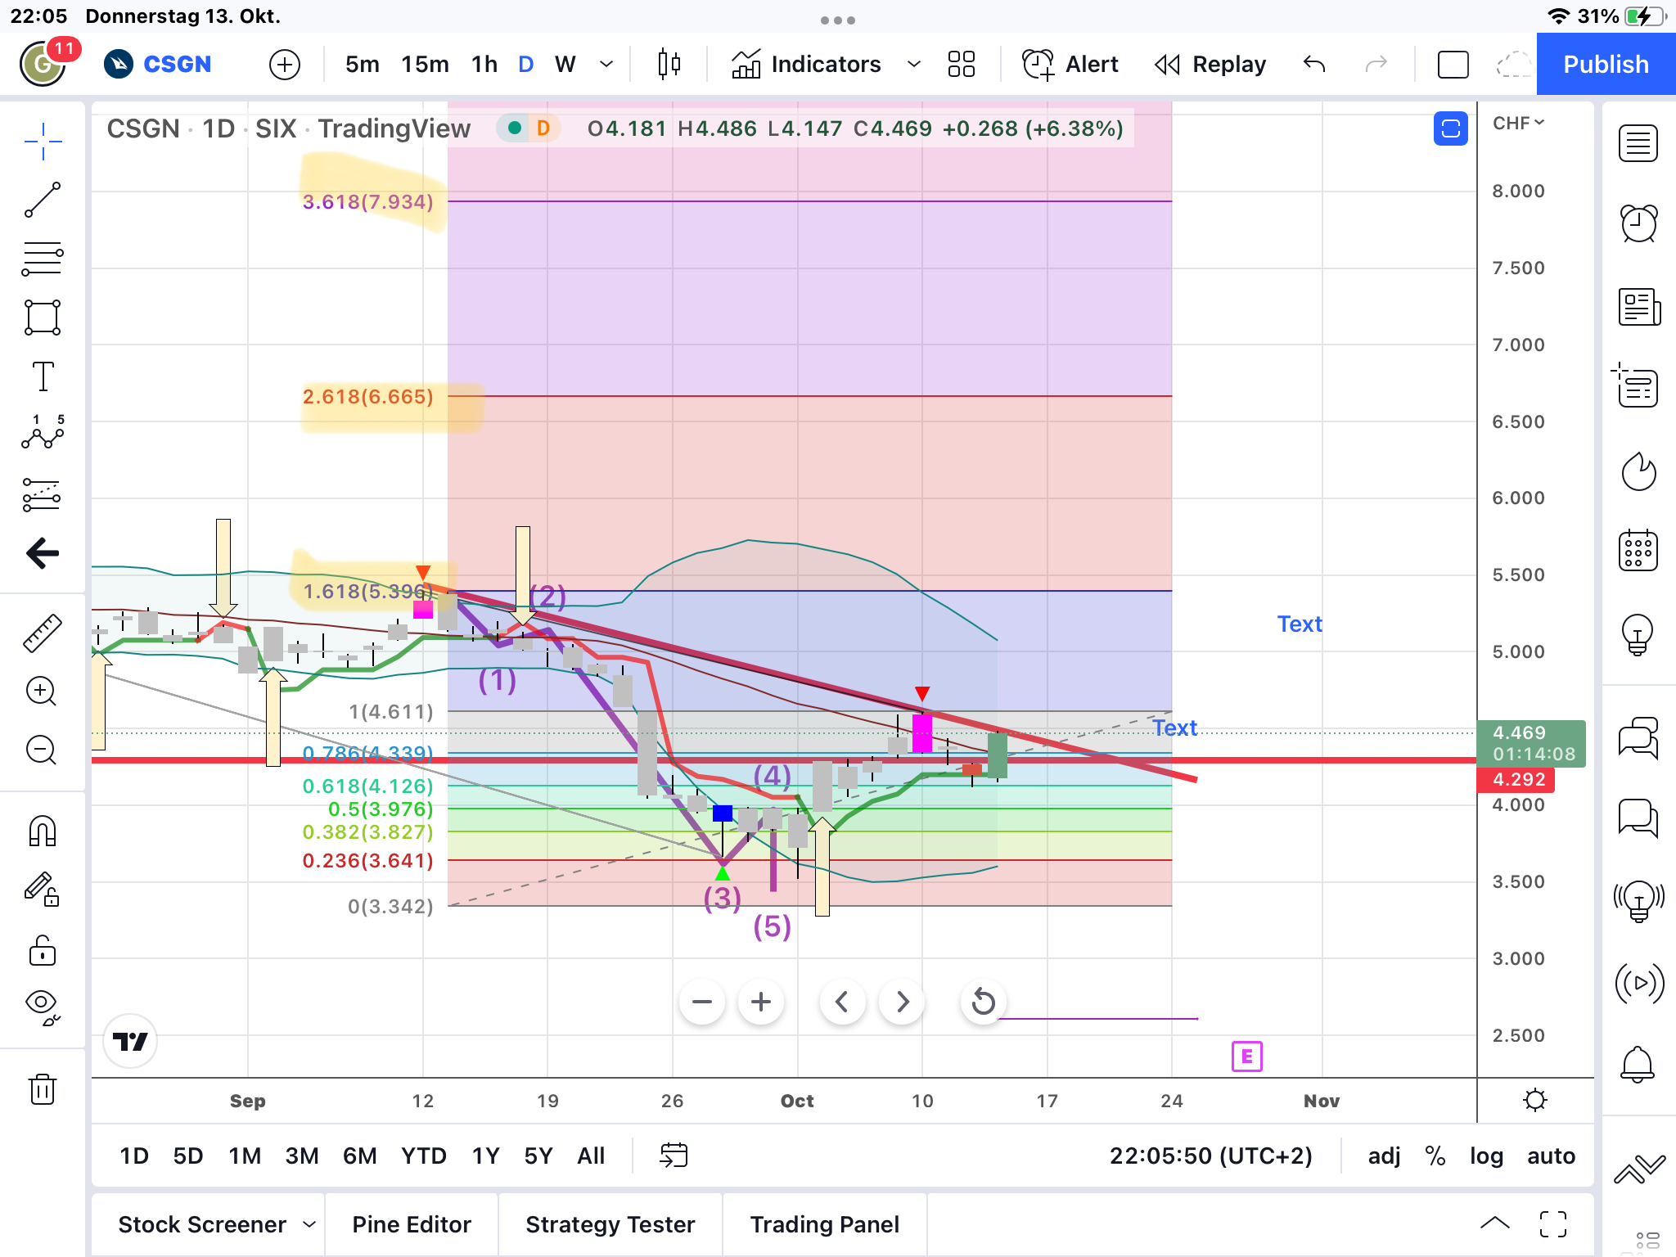Click the trash can remove drawings icon
The height and width of the screenshot is (1257, 1676).
tap(43, 1089)
